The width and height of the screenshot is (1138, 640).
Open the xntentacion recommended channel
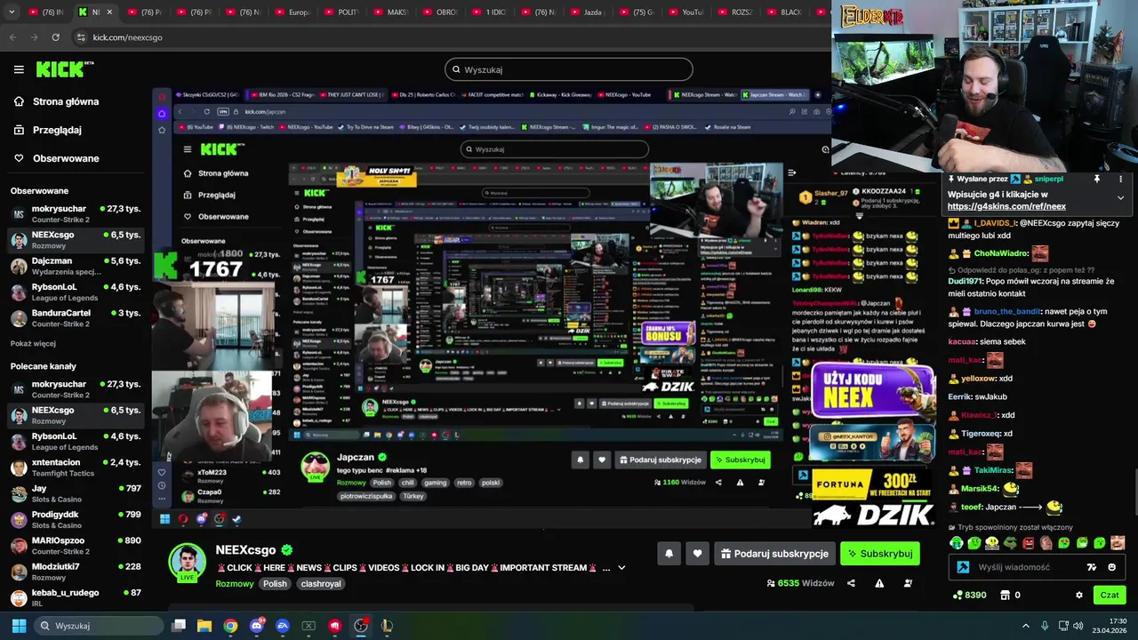click(75, 468)
